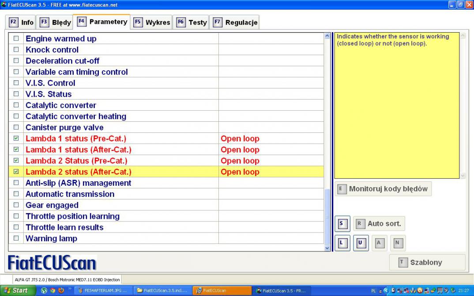The height and width of the screenshot is (296, 474).
Task: Click Open loop value for Lambda 1 Pre-Cat.
Action: (x=240, y=139)
